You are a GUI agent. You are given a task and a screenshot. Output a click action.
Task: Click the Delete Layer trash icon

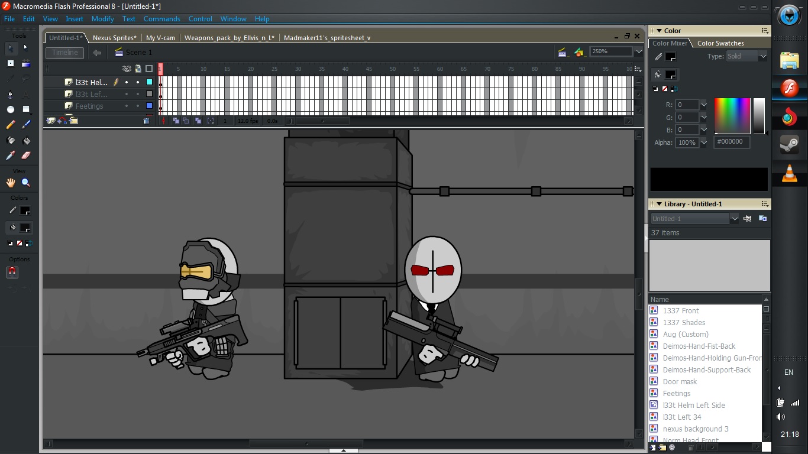147,121
